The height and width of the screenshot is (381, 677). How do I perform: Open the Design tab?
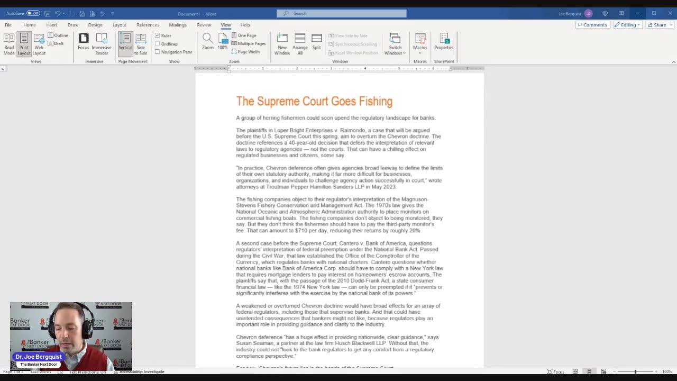coord(95,25)
